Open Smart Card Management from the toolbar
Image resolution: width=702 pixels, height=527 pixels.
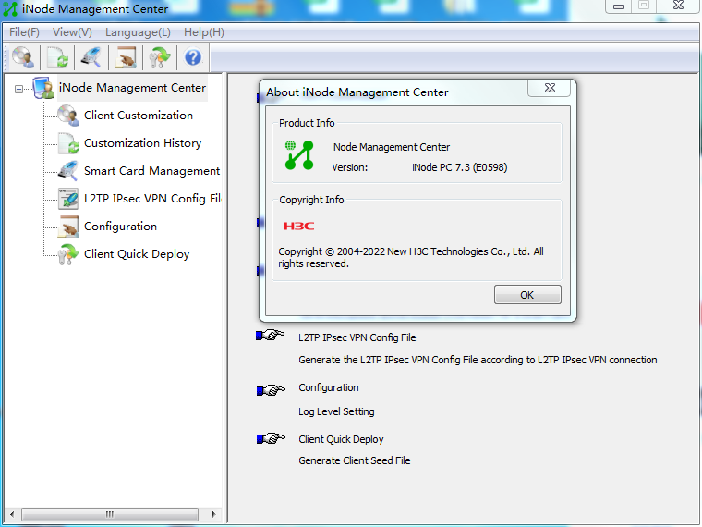pos(91,58)
